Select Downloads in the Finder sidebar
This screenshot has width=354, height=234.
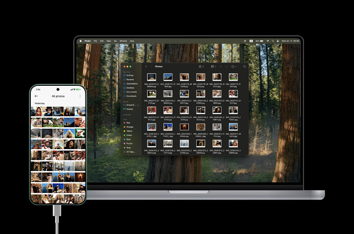pos(131,96)
